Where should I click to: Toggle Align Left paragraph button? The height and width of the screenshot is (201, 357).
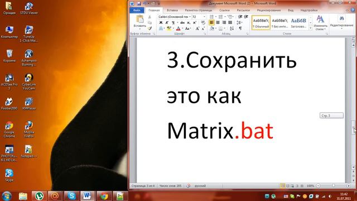click(211, 22)
